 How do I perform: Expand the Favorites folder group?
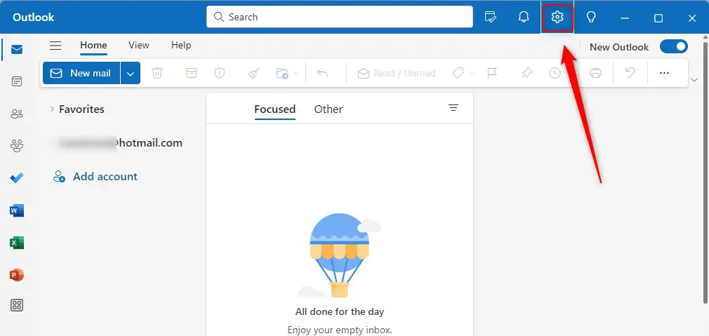pos(51,109)
